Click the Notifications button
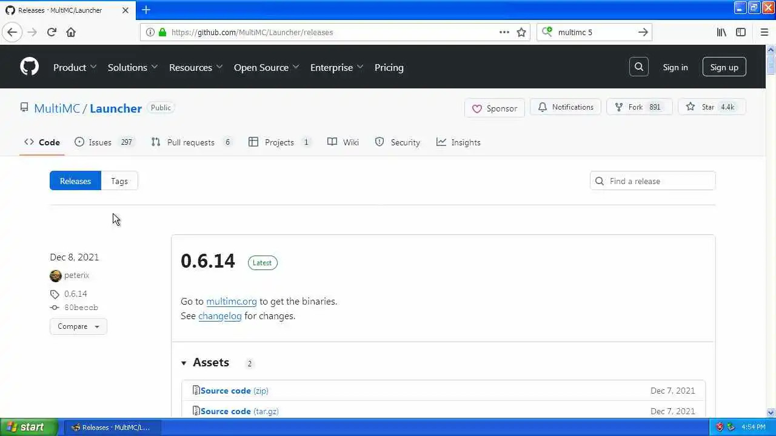 pos(566,107)
